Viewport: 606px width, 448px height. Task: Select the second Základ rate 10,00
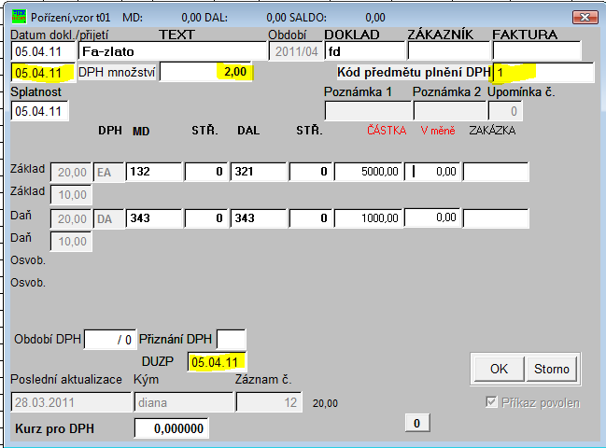coord(71,195)
